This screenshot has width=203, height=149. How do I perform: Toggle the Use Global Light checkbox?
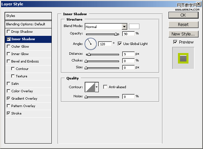point(120,44)
